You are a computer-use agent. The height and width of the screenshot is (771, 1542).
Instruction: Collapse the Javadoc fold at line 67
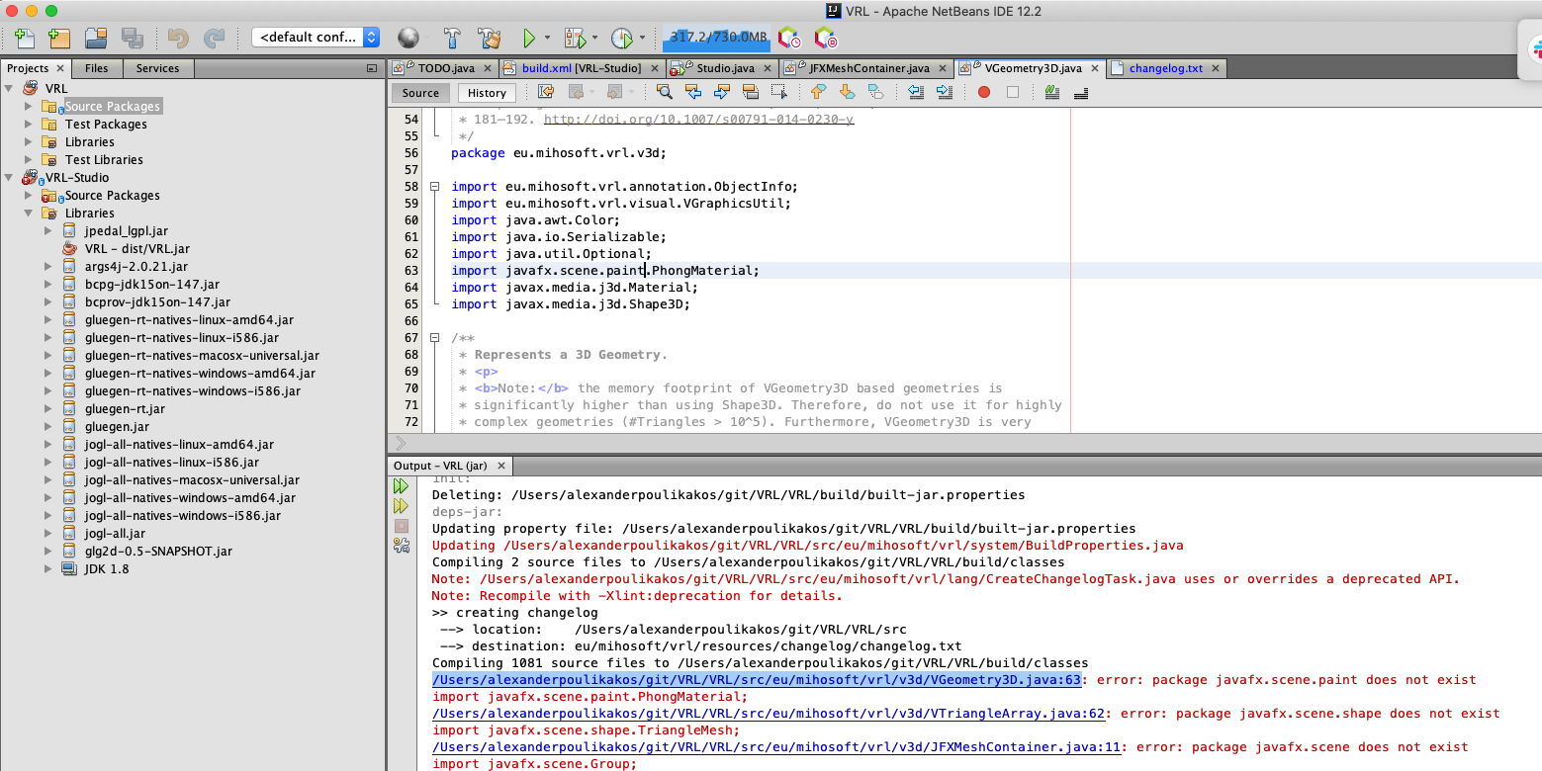coord(433,338)
